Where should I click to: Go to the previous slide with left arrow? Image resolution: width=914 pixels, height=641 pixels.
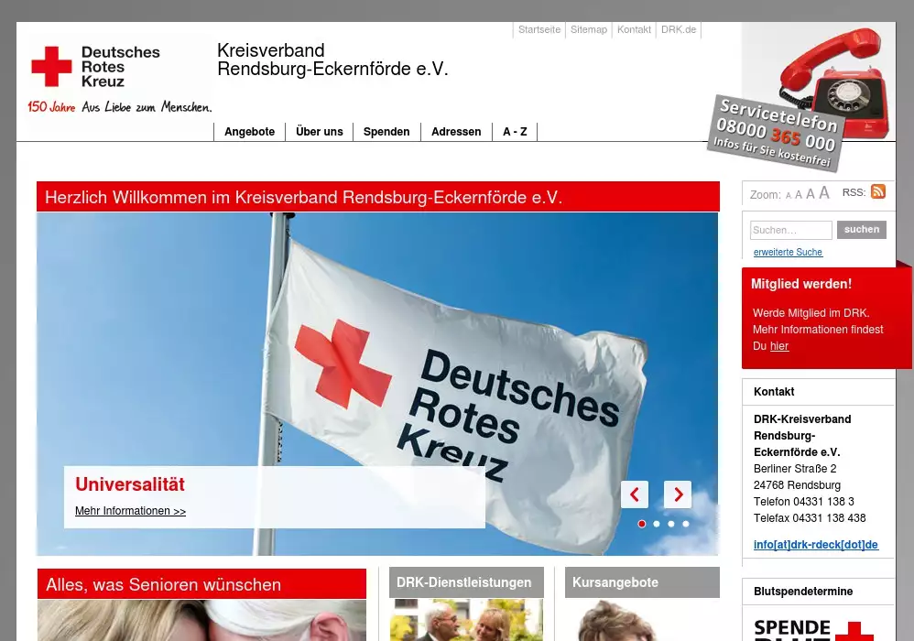(635, 494)
